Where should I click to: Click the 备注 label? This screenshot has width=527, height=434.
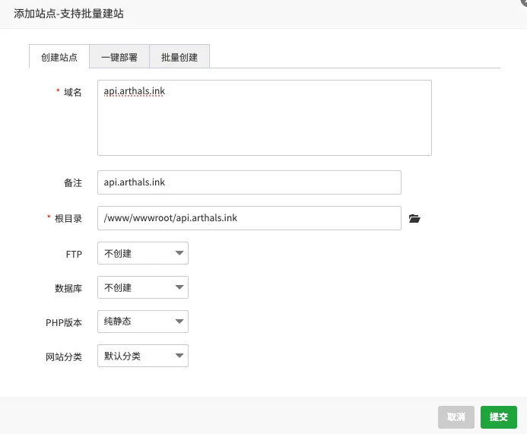[73, 183]
